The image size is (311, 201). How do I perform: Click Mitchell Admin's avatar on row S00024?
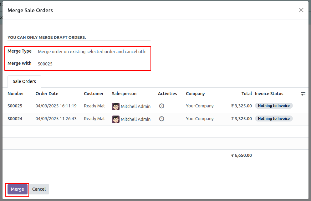click(116, 119)
